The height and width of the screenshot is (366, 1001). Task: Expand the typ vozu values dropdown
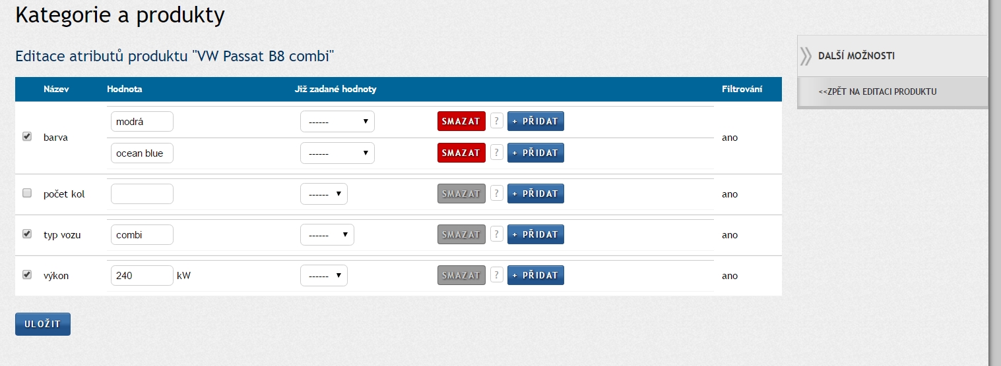tap(327, 235)
